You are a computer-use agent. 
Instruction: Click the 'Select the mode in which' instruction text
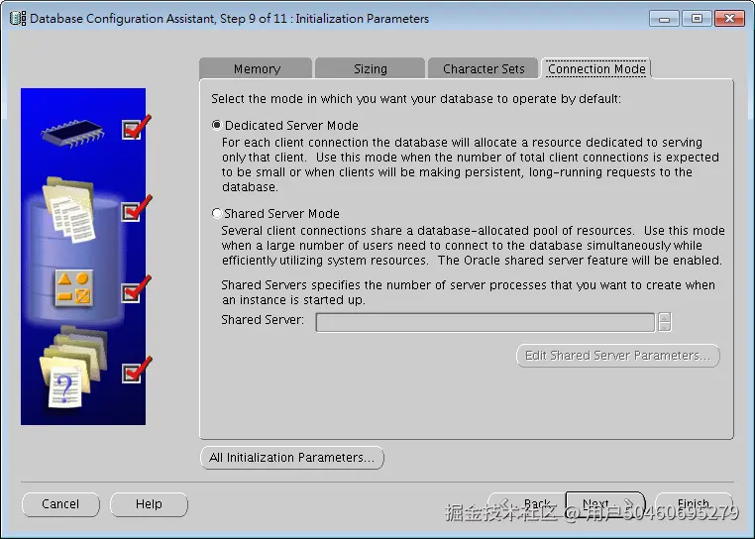pyautogui.click(x=416, y=99)
